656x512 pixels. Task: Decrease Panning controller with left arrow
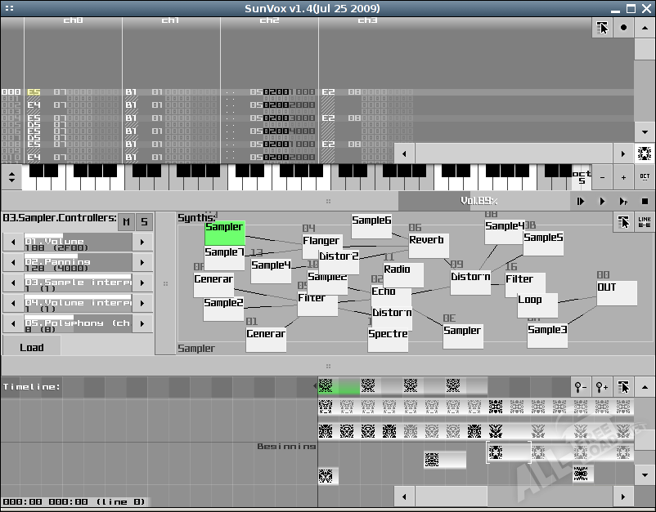tap(11, 262)
